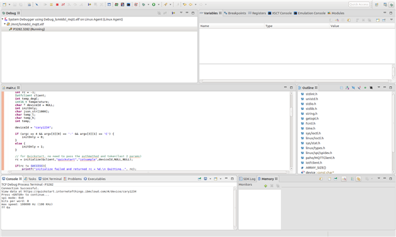Viewport: 396px width, 237px height.
Task: Switch to the Modules tab
Action: [336, 13]
